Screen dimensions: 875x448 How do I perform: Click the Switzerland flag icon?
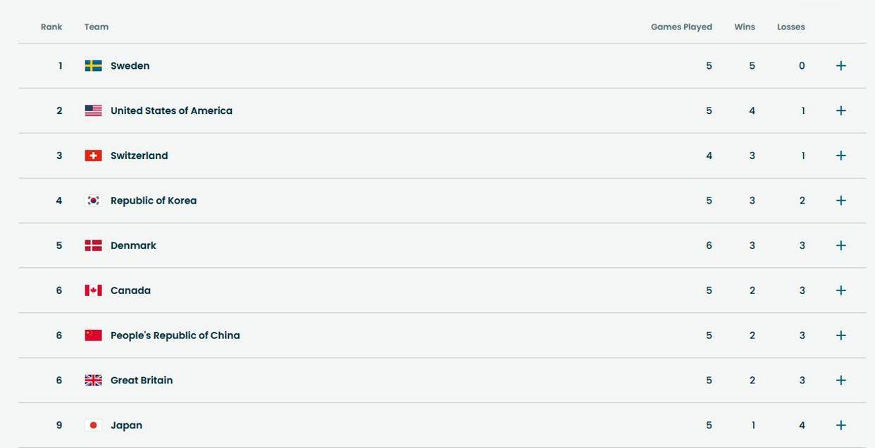(x=93, y=156)
